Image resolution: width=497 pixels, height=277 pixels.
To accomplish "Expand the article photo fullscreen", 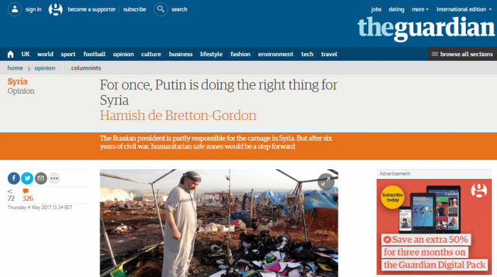I will (326, 181).
